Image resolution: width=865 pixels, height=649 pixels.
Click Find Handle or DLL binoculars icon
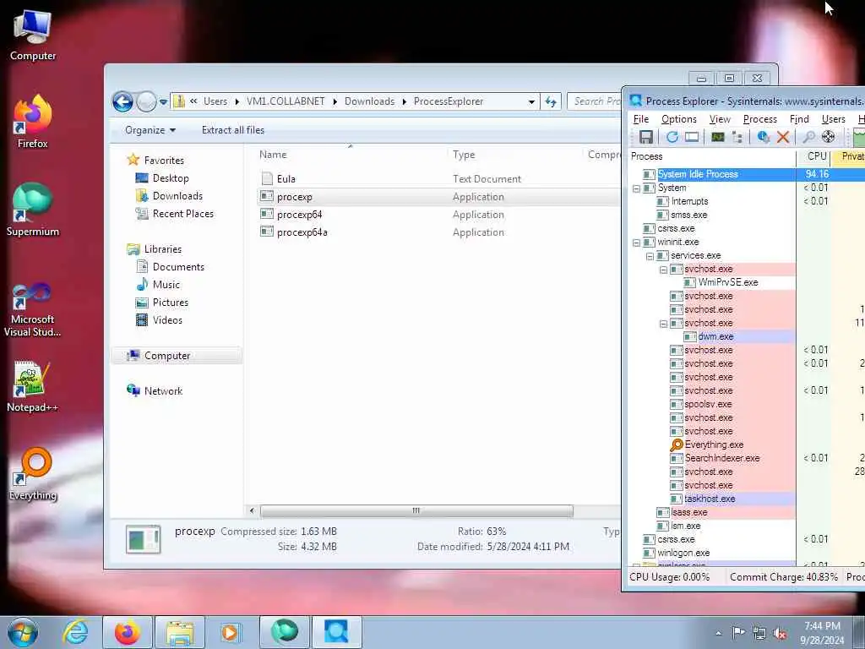[808, 137]
